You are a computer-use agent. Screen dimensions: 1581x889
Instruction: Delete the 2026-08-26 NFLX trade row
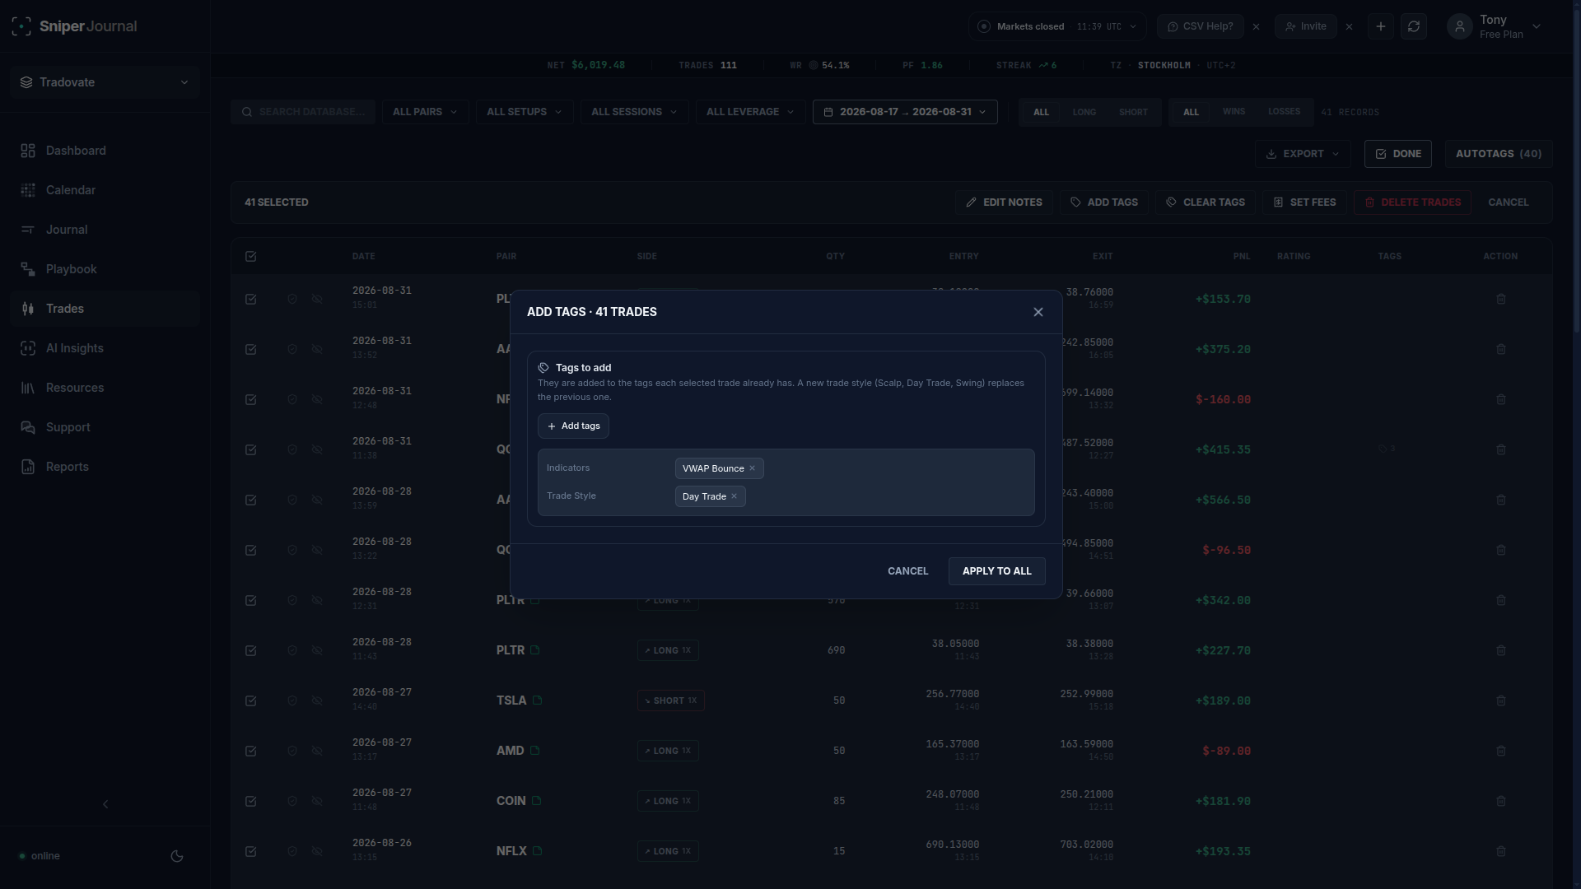click(x=1500, y=851)
